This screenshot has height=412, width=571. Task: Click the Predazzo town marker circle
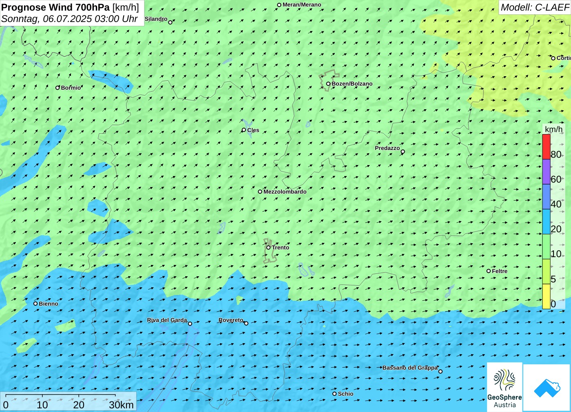click(403, 152)
